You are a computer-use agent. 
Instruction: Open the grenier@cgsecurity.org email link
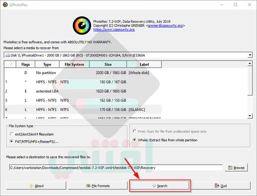165,26
